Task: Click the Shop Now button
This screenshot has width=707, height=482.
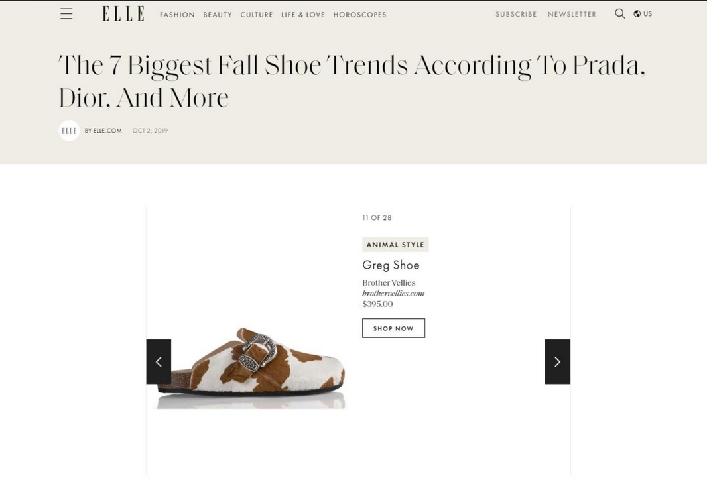Action: (x=394, y=328)
